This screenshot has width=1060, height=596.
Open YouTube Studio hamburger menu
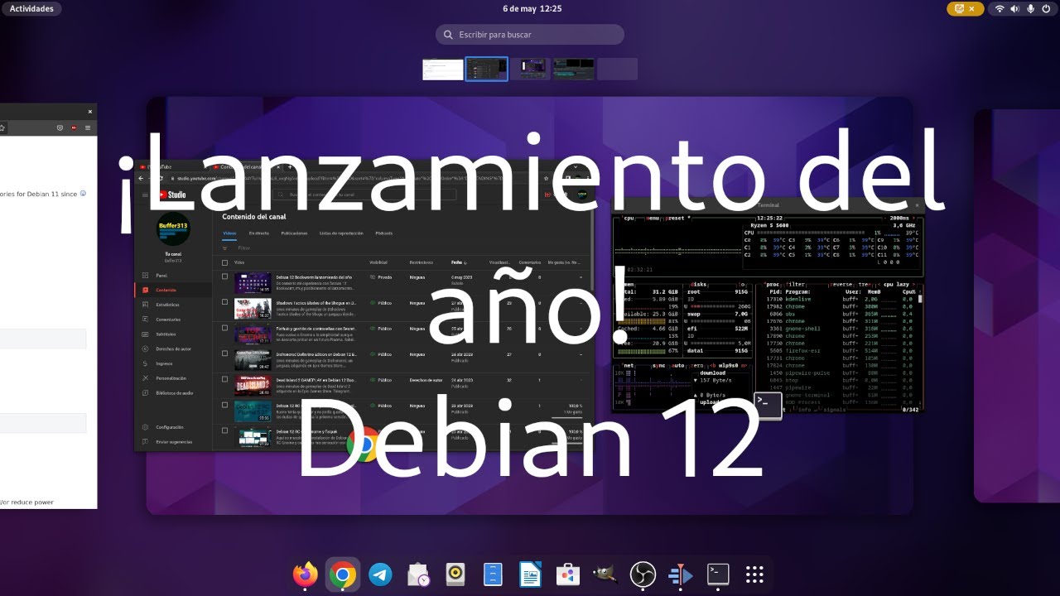[145, 195]
